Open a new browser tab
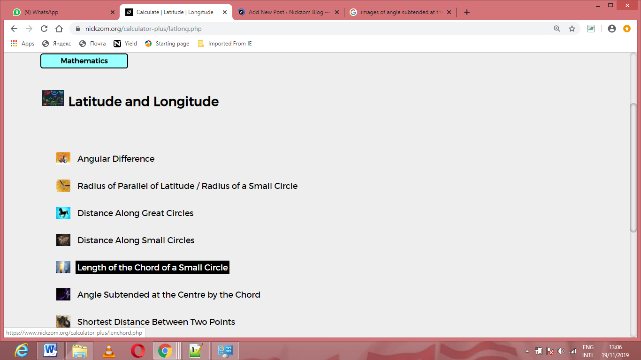The width and height of the screenshot is (641, 360). (466, 12)
